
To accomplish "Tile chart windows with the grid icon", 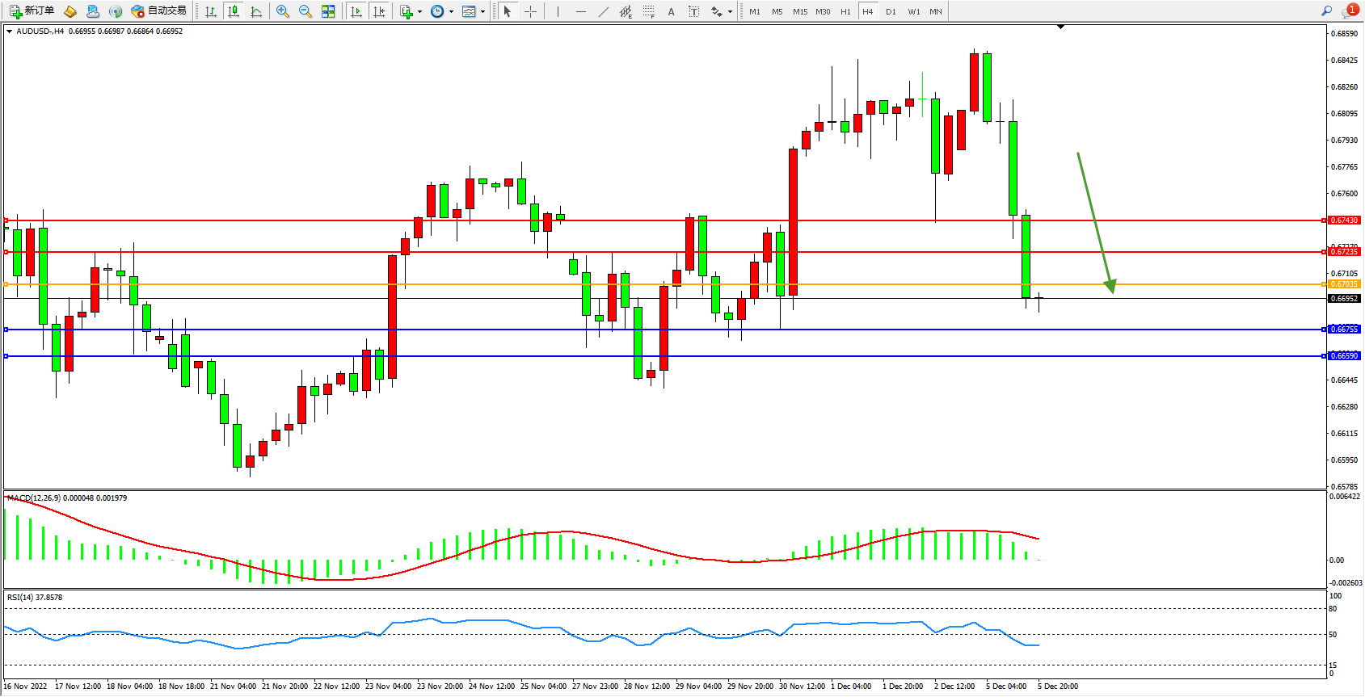I will coord(328,11).
